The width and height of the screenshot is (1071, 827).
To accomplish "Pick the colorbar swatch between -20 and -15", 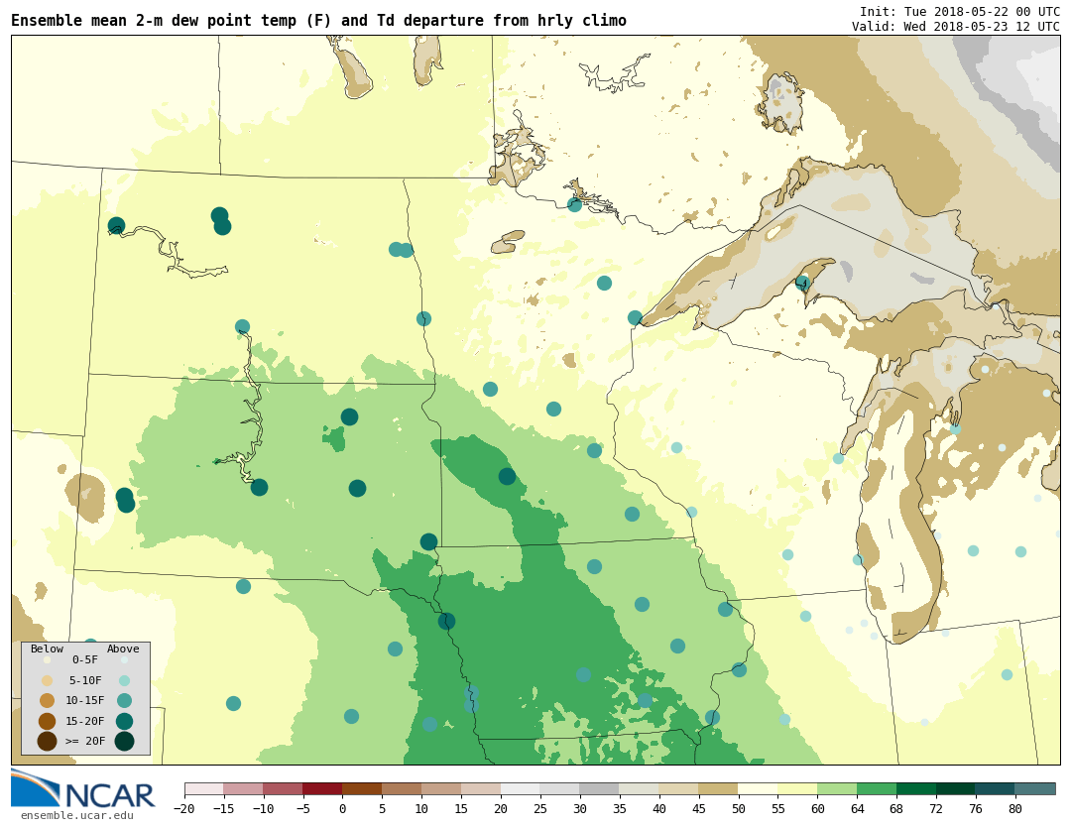I will click(204, 789).
